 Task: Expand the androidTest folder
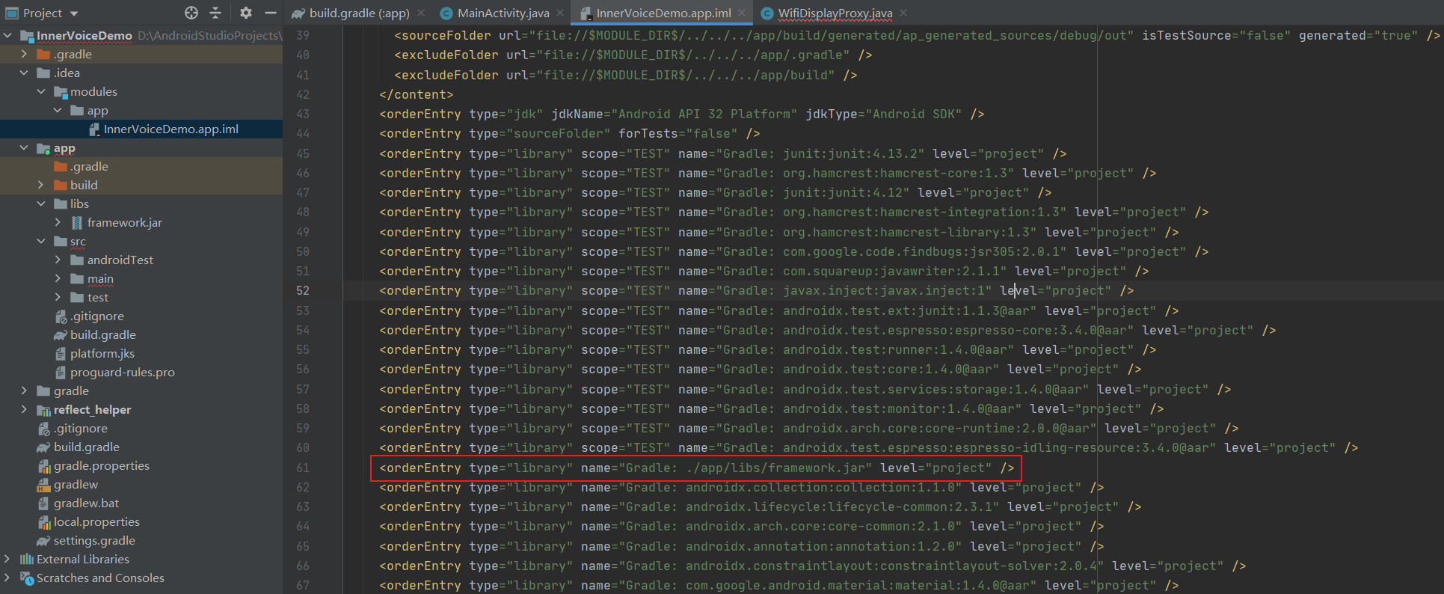(58, 260)
